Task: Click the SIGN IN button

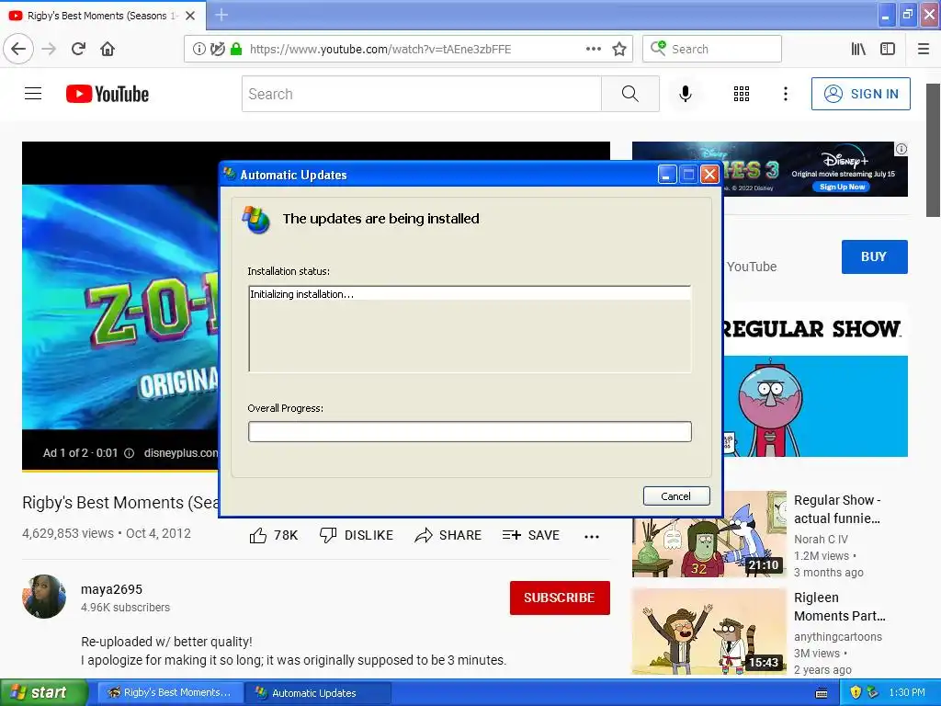Action: pyautogui.click(x=860, y=94)
